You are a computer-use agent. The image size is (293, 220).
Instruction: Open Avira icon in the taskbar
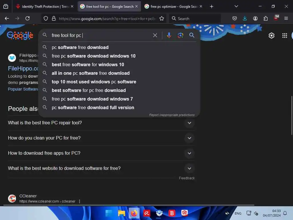(147, 213)
